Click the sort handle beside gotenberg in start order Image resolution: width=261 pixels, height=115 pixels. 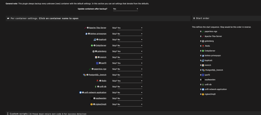[201, 41]
